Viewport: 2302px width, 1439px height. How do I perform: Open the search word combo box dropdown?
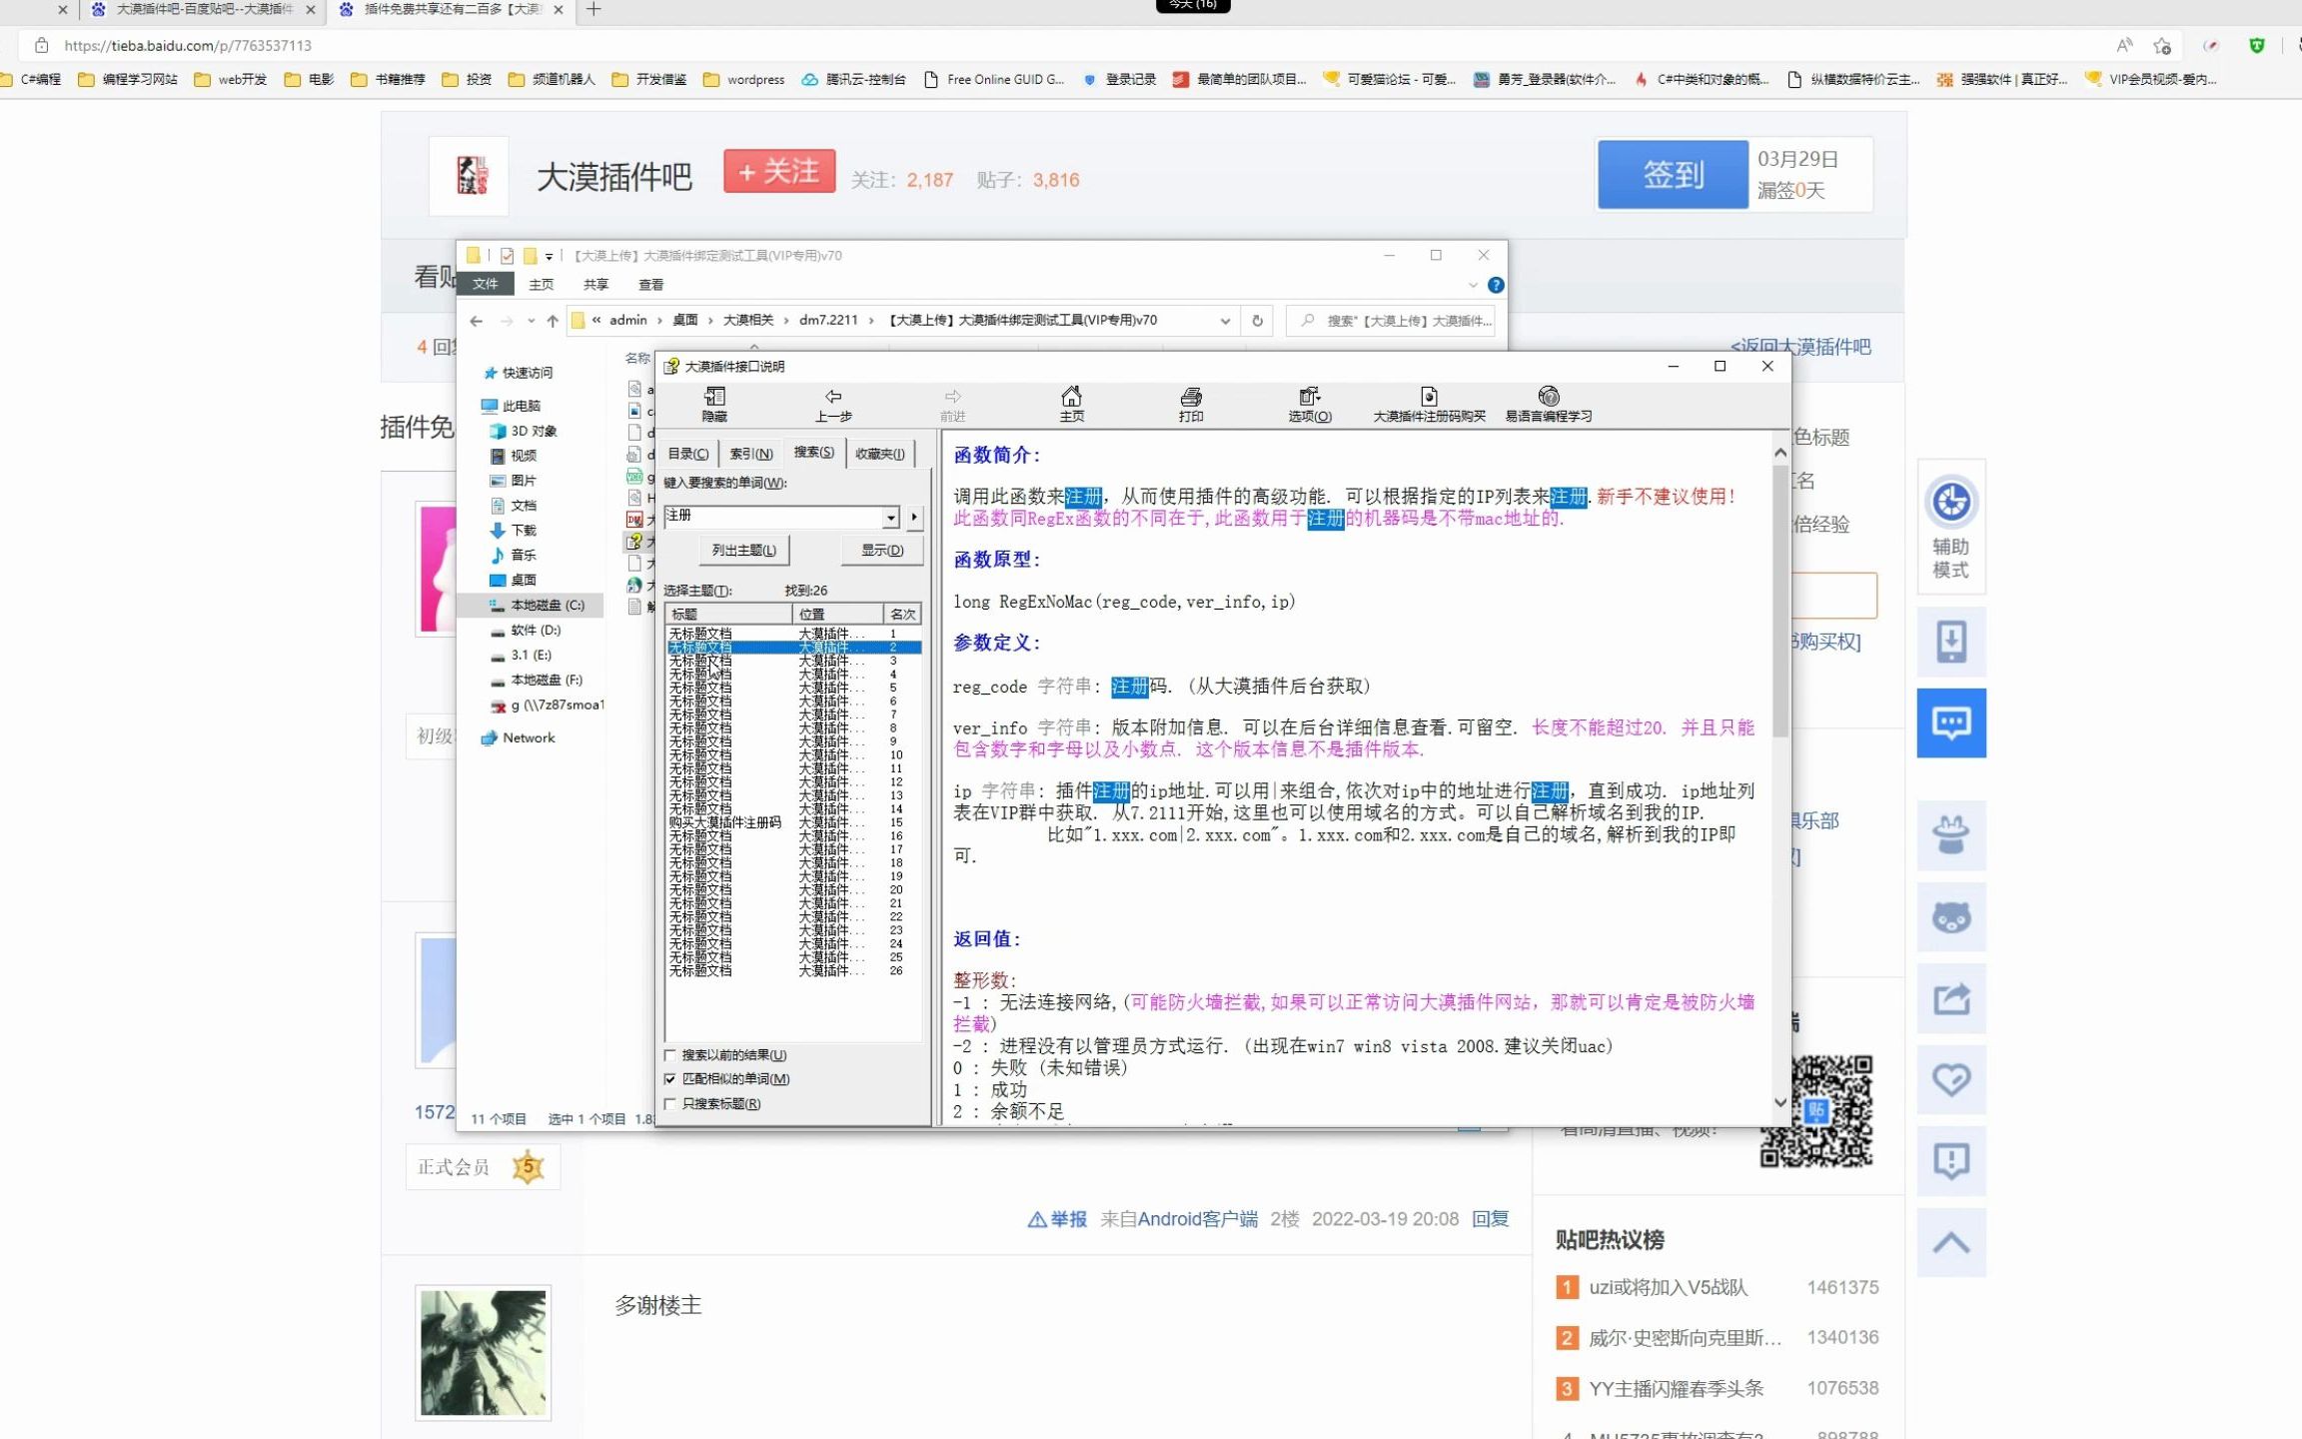pyautogui.click(x=890, y=517)
